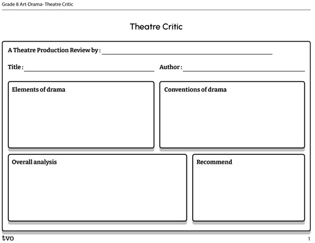Click the tvo logo in the footer
The image size is (315, 243).
[x=8, y=238]
